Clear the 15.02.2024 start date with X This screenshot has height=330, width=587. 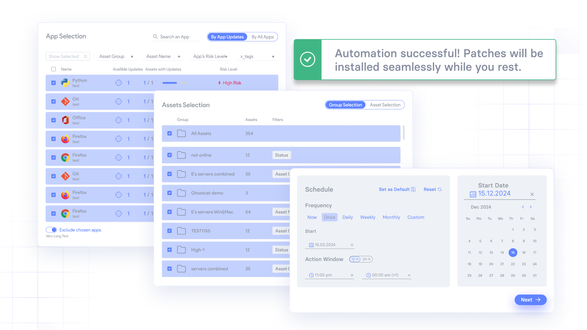pos(352,245)
